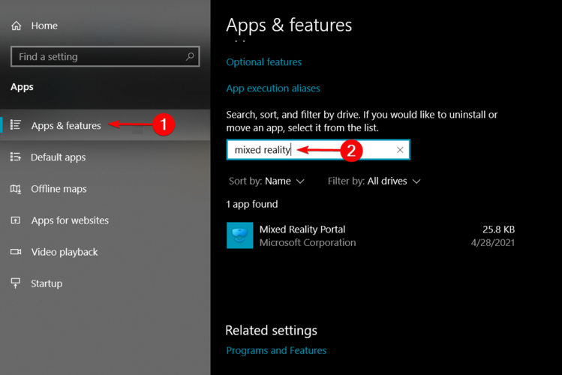This screenshot has height=375, width=562.
Task: Click the Related settings heading
Action: [x=271, y=330]
